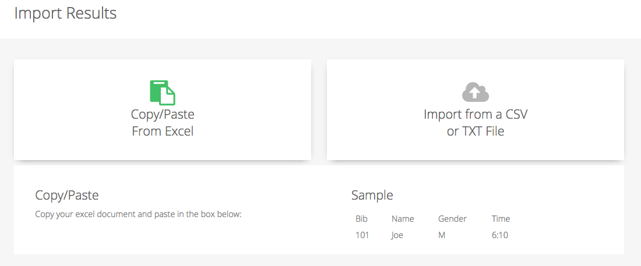Screen dimensions: 641x266
Task: Select the sample gender value M
Action: 442,235
